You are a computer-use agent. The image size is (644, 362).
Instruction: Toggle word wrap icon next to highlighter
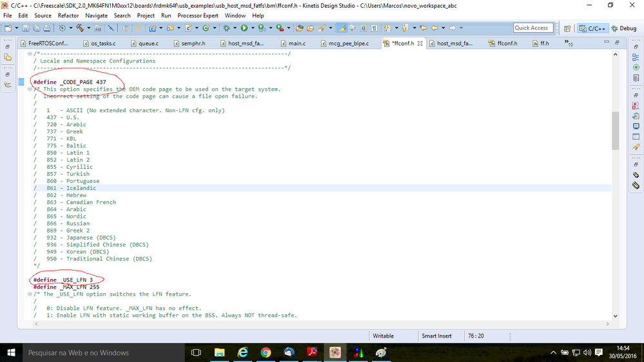pyautogui.click(x=353, y=28)
